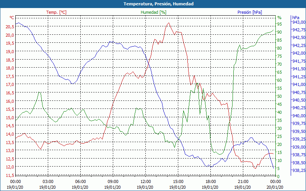Screen dimensions: 306x191
Task: Click the '21:00' time axis label
Action: [243, 181]
